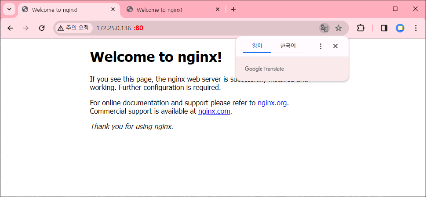The height and width of the screenshot is (197, 426).
Task: Close the first Welcome to nginx! tab
Action: click(x=113, y=10)
